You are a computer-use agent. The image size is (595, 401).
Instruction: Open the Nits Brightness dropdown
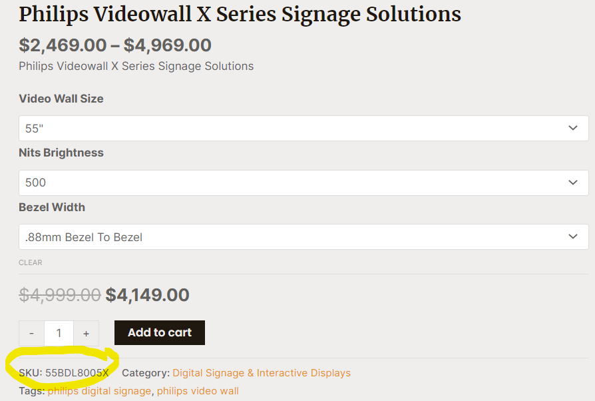coord(303,183)
